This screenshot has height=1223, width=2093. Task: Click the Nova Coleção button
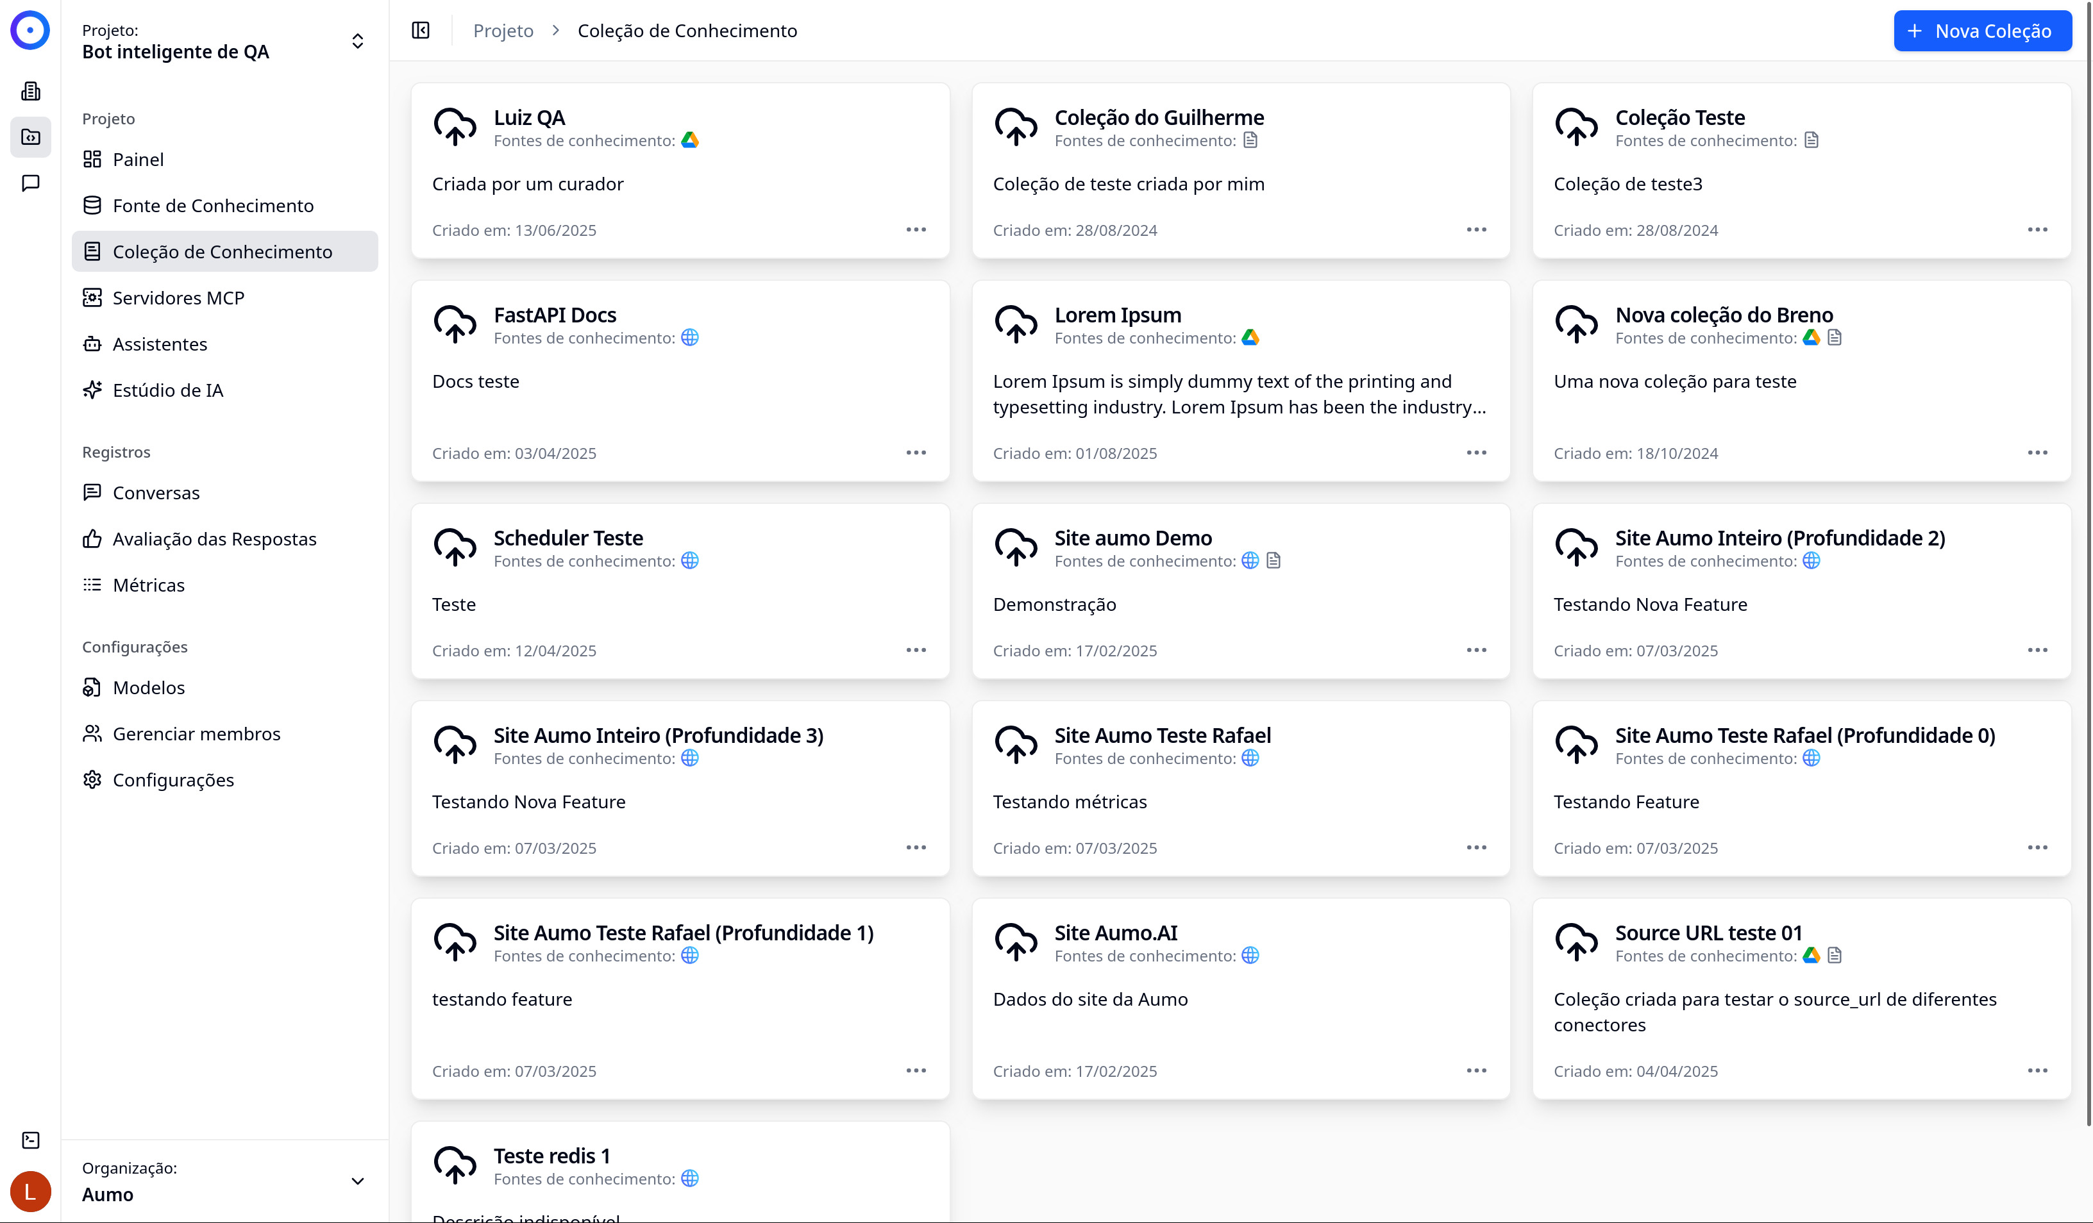[1981, 31]
